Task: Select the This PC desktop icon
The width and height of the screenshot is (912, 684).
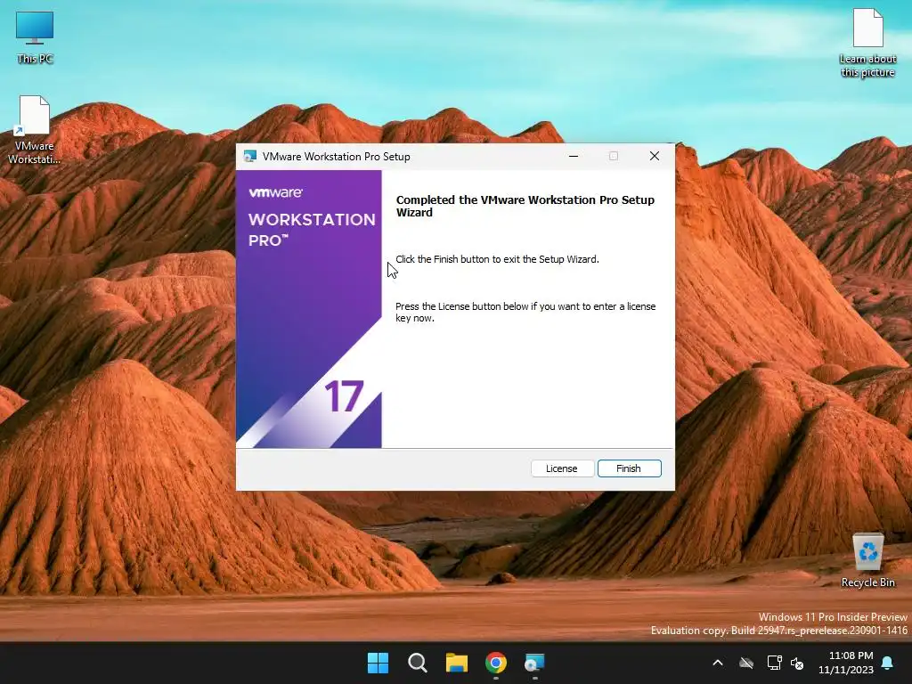Action: [35, 37]
